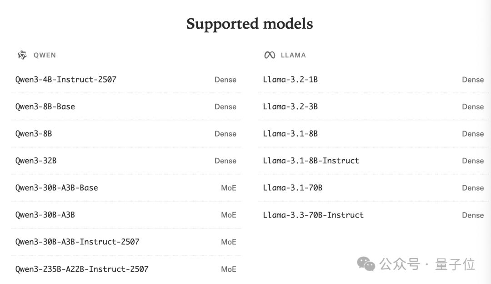
Task: Click the MoE tag beside Qwen3-30B-A3B
Action: point(229,215)
